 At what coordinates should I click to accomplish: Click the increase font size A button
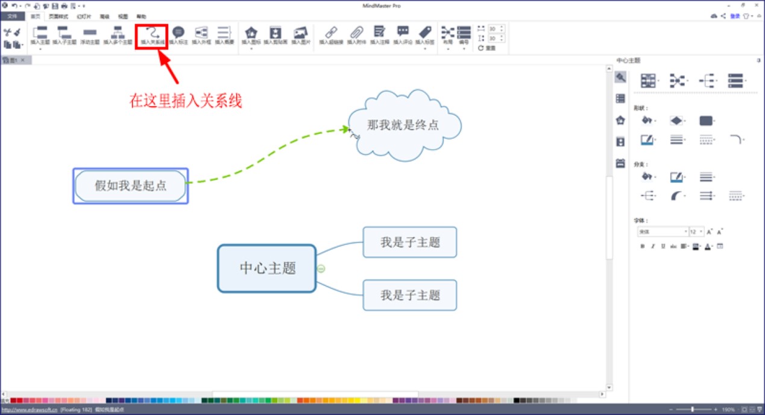coord(710,232)
